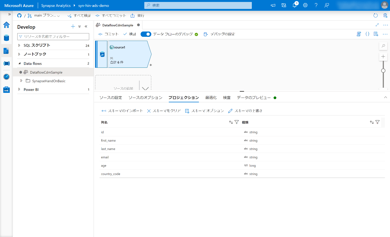Open debug settings (デバッグの設定)

[x=220, y=34]
